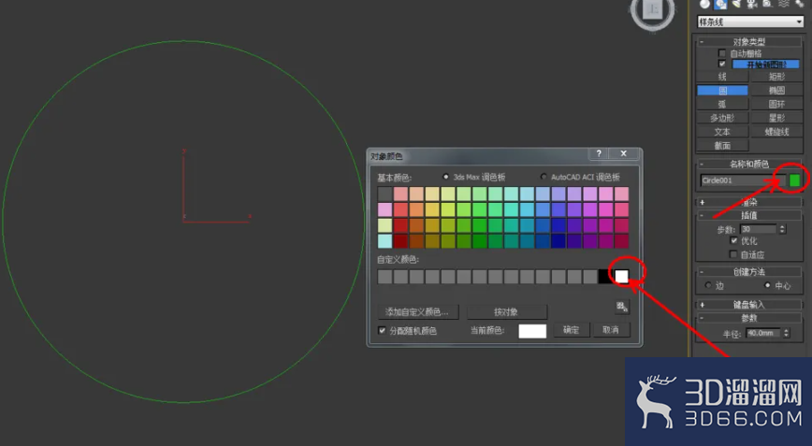Click the active 圆 shape button
This screenshot has height=446, width=812.
click(722, 91)
